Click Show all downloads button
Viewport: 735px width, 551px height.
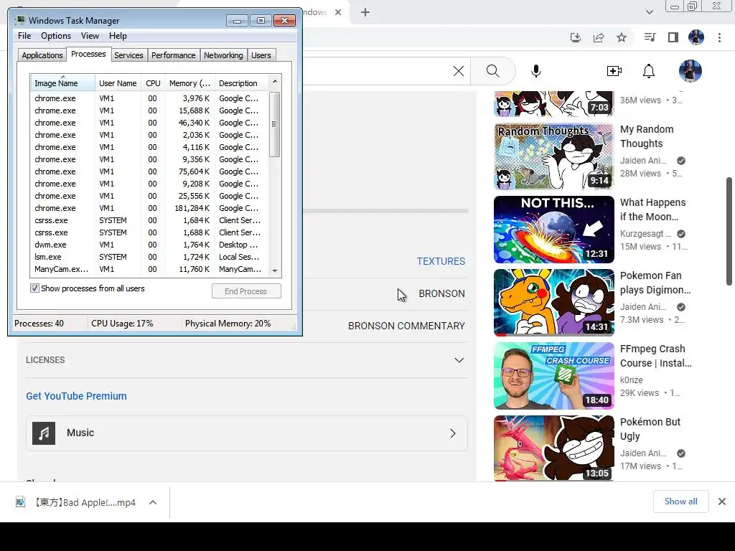[680, 501]
